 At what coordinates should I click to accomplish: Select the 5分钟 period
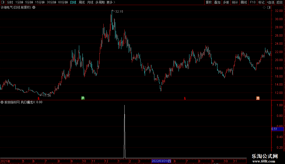(x=29, y=2)
